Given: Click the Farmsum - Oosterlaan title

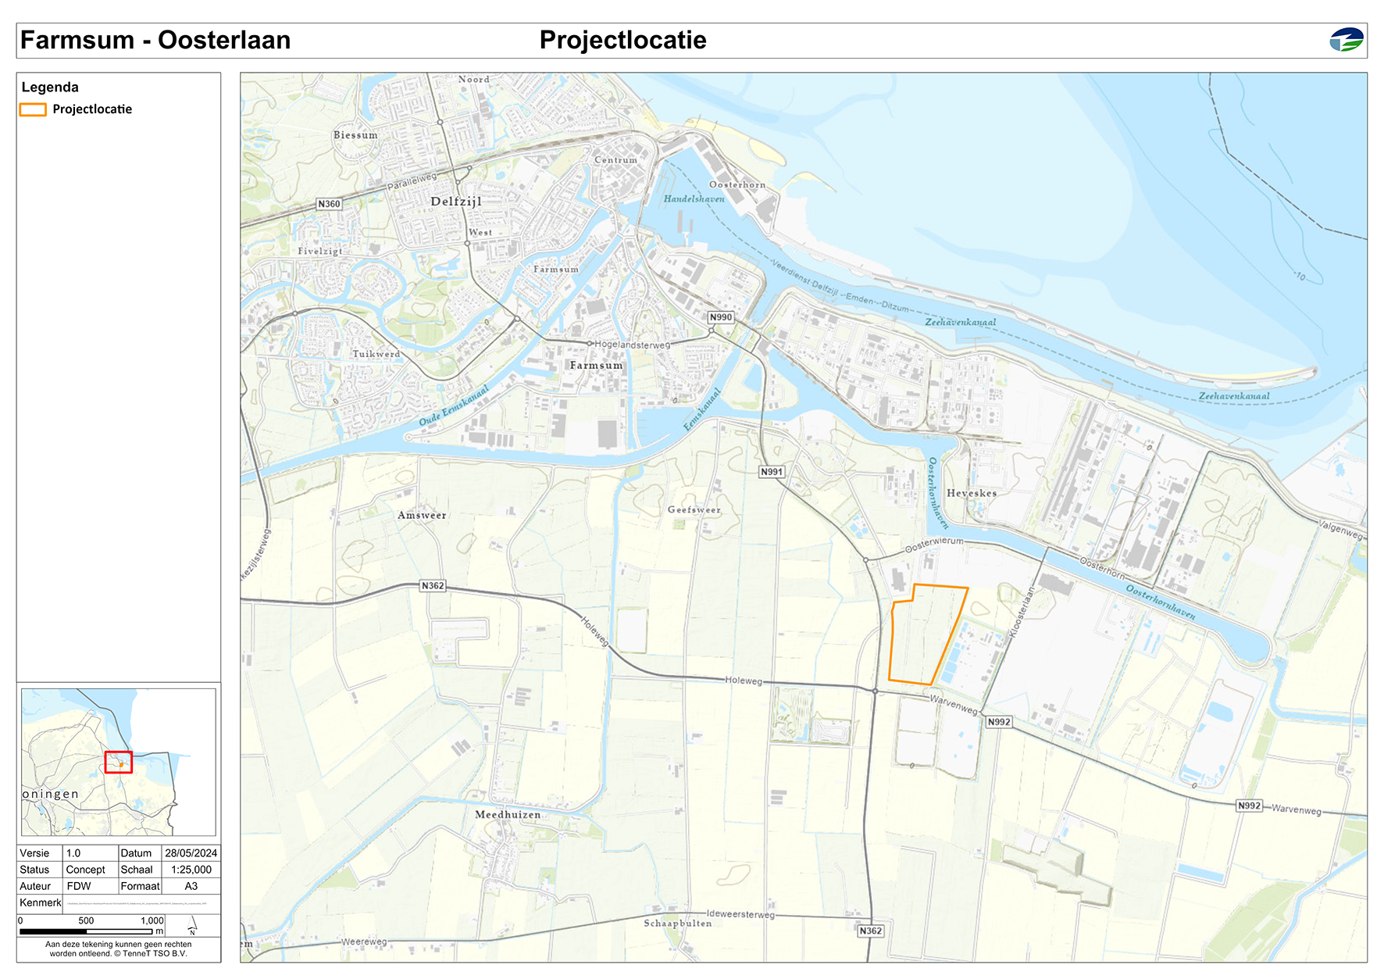Looking at the screenshot, I should (155, 40).
